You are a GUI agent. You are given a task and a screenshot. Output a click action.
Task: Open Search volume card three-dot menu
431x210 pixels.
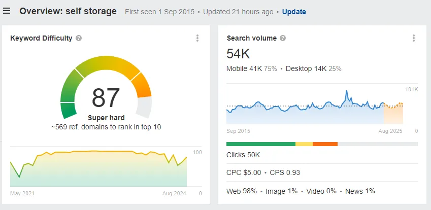(x=413, y=38)
